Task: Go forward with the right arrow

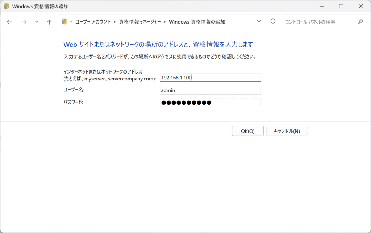Action: [x=24, y=22]
